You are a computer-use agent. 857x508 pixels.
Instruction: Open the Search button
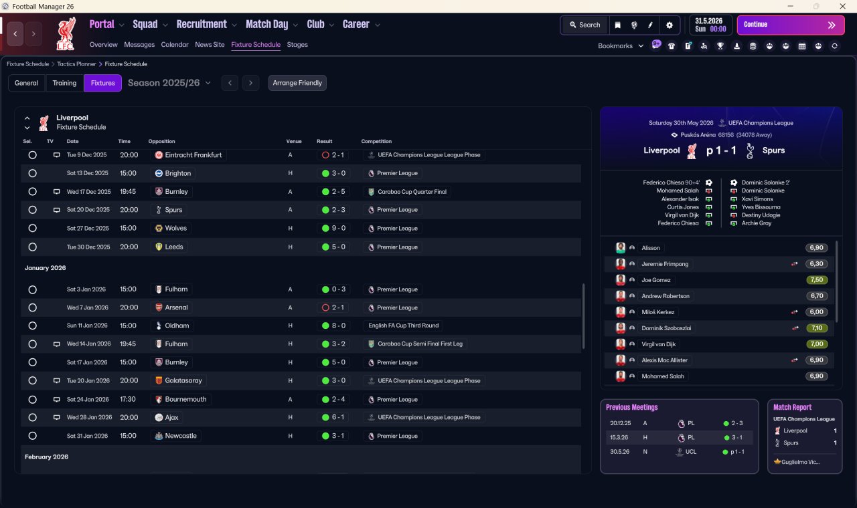pyautogui.click(x=585, y=25)
